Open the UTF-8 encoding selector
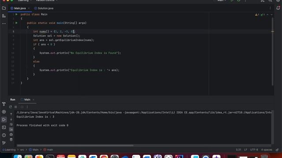Screen dimensions: 282x158 pyautogui.click(x=254, y=150)
